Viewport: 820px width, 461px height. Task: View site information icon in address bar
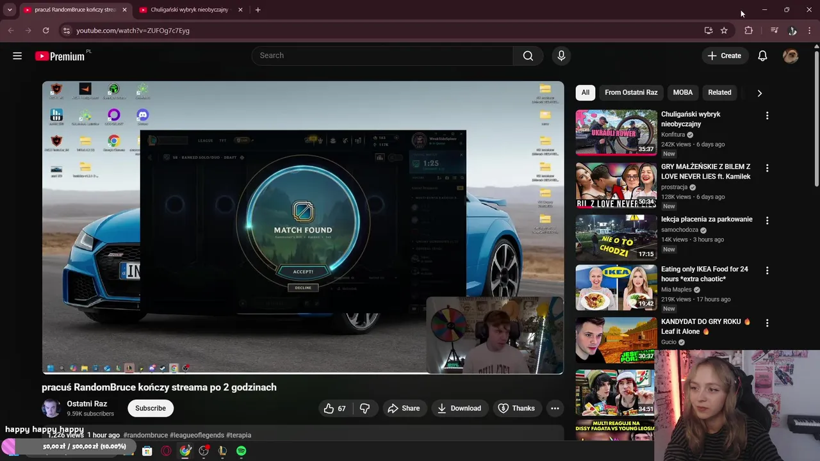pos(67,30)
